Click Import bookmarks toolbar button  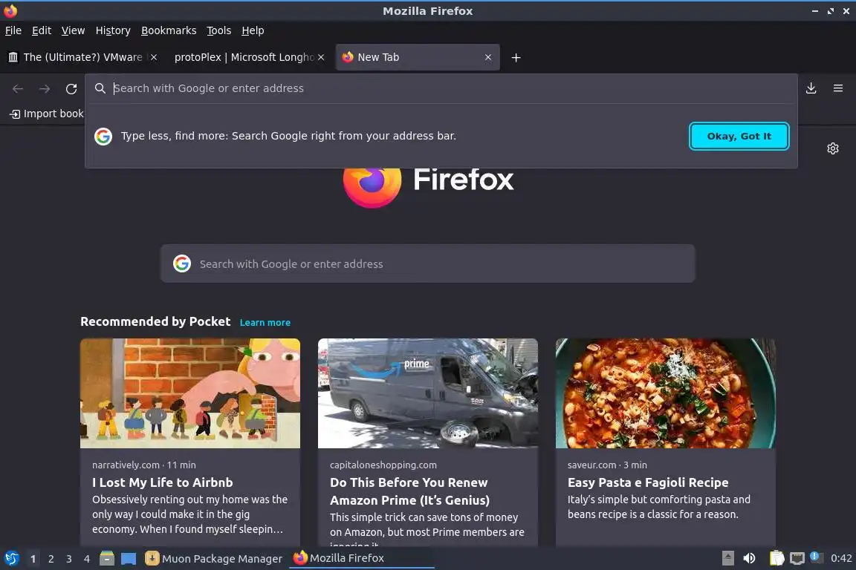(47, 114)
